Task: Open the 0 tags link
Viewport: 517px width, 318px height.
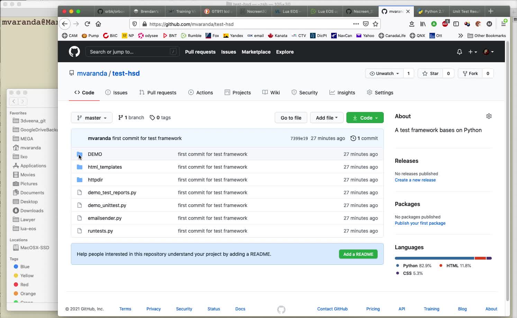Action: pyautogui.click(x=160, y=118)
